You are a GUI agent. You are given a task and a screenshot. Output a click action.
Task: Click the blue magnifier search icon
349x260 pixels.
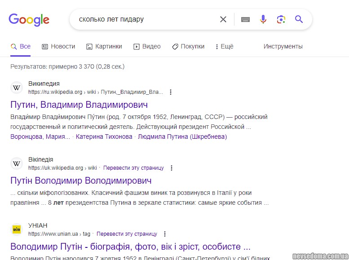(x=299, y=19)
